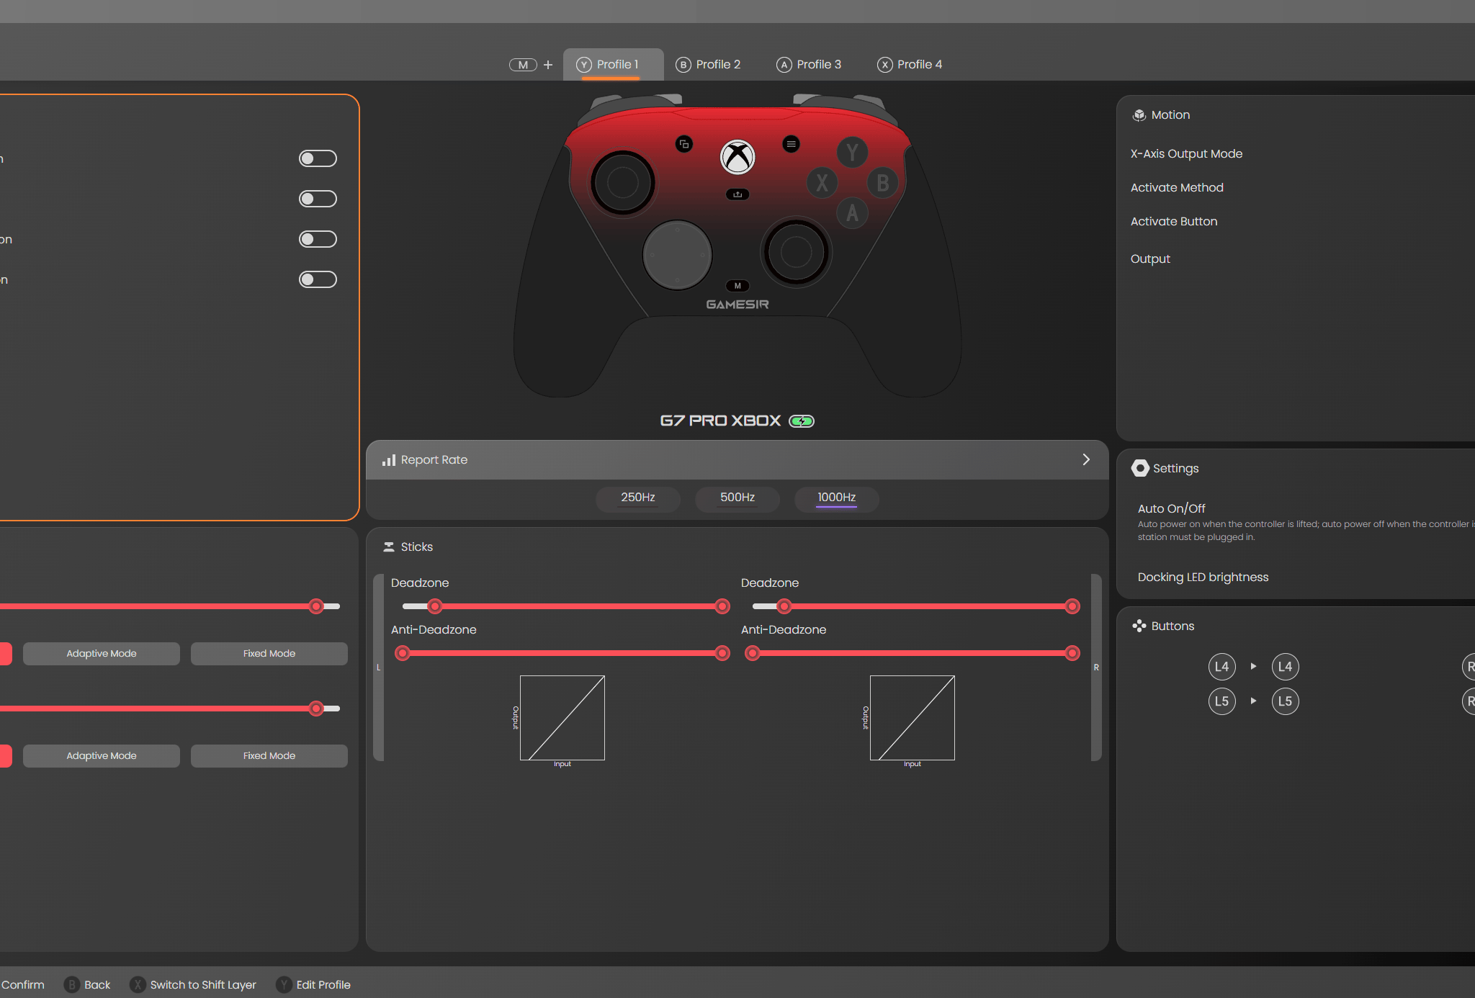Screen dimensions: 1475x998
Task: Expand Report Rate with chevron arrow
Action: (1086, 459)
